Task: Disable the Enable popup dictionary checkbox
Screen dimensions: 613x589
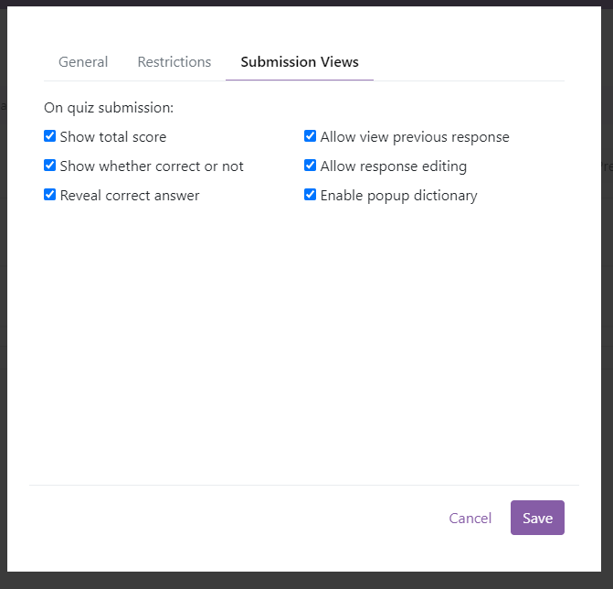Action: (x=310, y=195)
